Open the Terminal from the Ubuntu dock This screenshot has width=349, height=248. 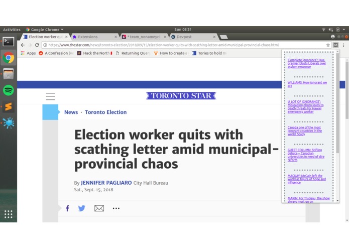click(x=8, y=42)
